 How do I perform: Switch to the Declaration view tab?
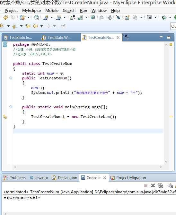coord(65,178)
